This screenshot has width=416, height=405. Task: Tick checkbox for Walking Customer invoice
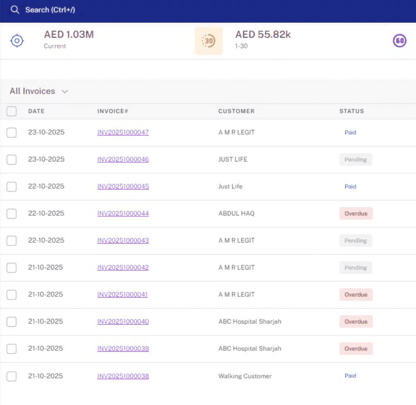[12, 376]
